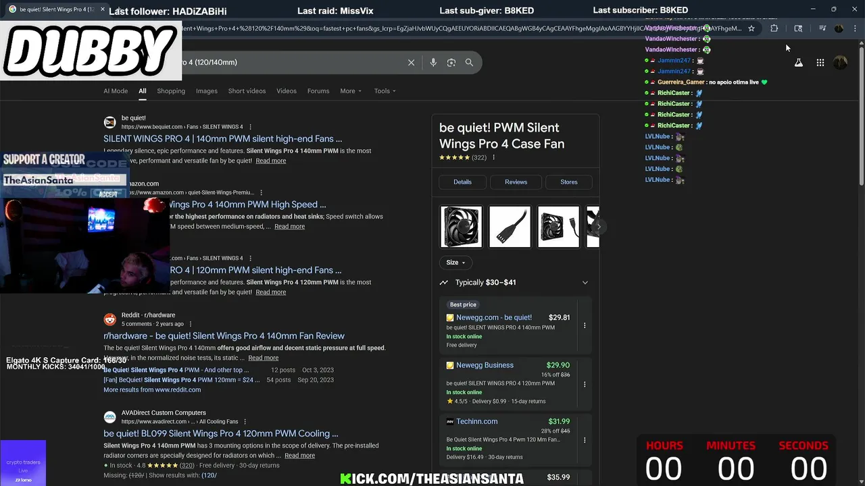Open the Search Labs flask icon
The width and height of the screenshot is (865, 486).
click(798, 62)
